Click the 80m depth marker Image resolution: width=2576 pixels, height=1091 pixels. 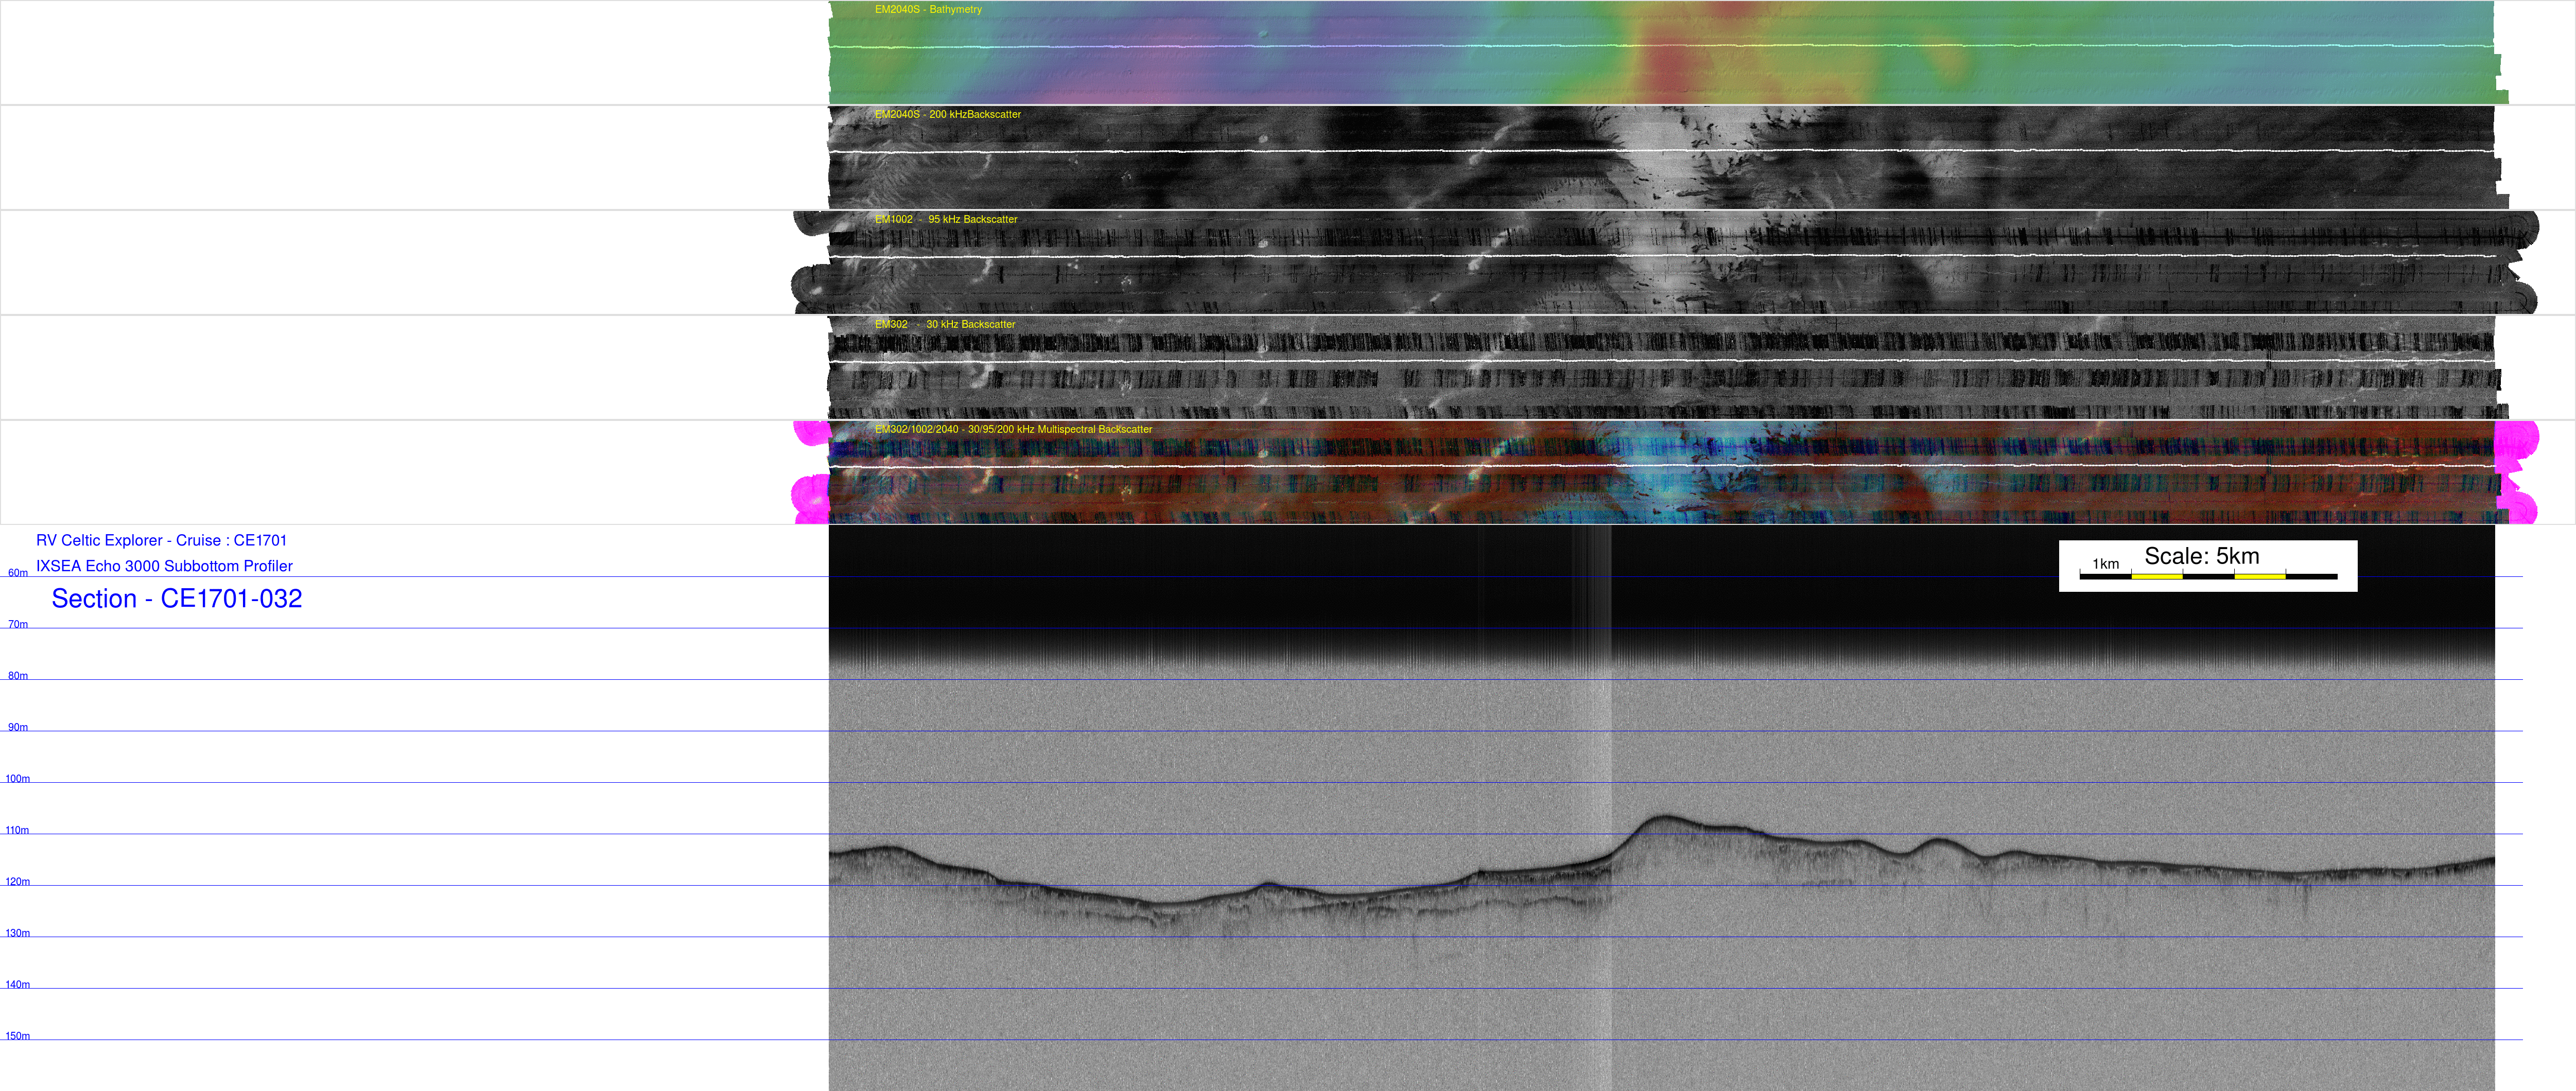pyautogui.click(x=18, y=676)
